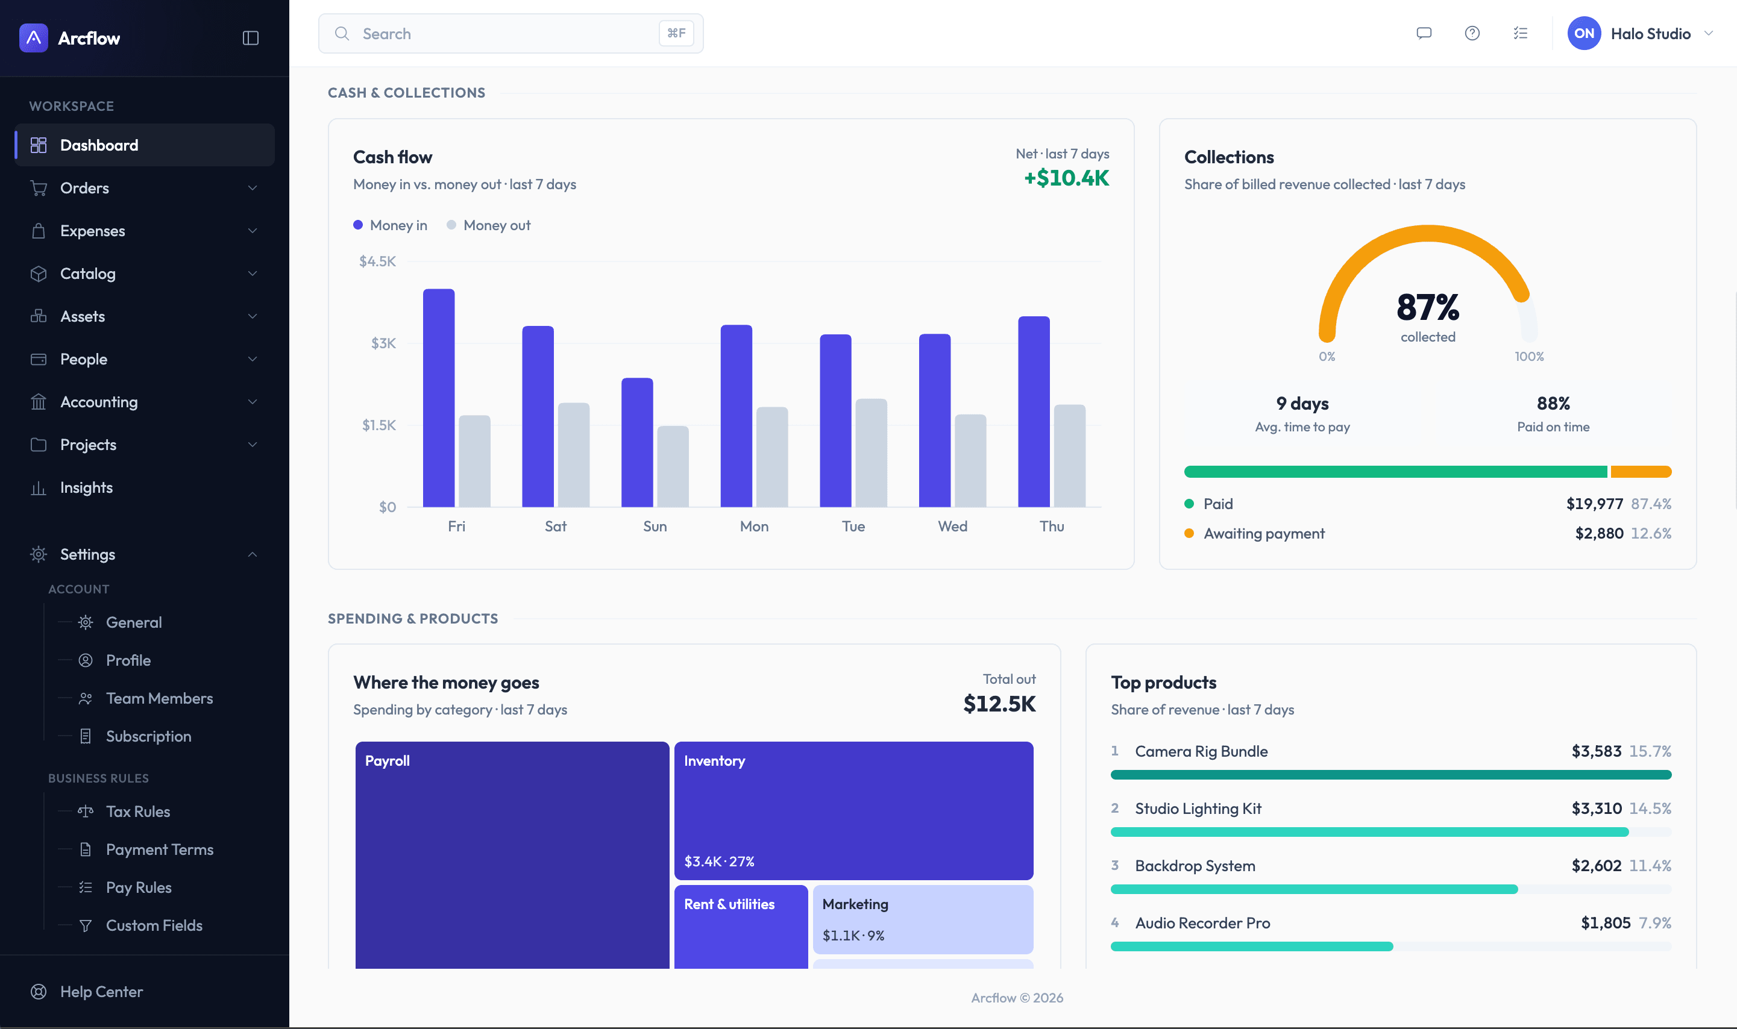Collapse the Settings section chevron
Image resolution: width=1737 pixels, height=1029 pixels.
click(x=253, y=554)
